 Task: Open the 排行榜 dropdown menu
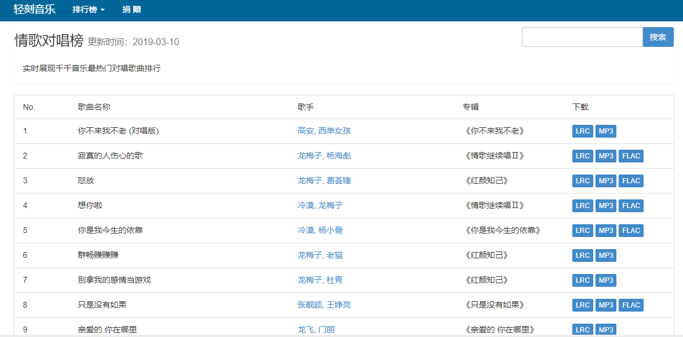click(89, 10)
